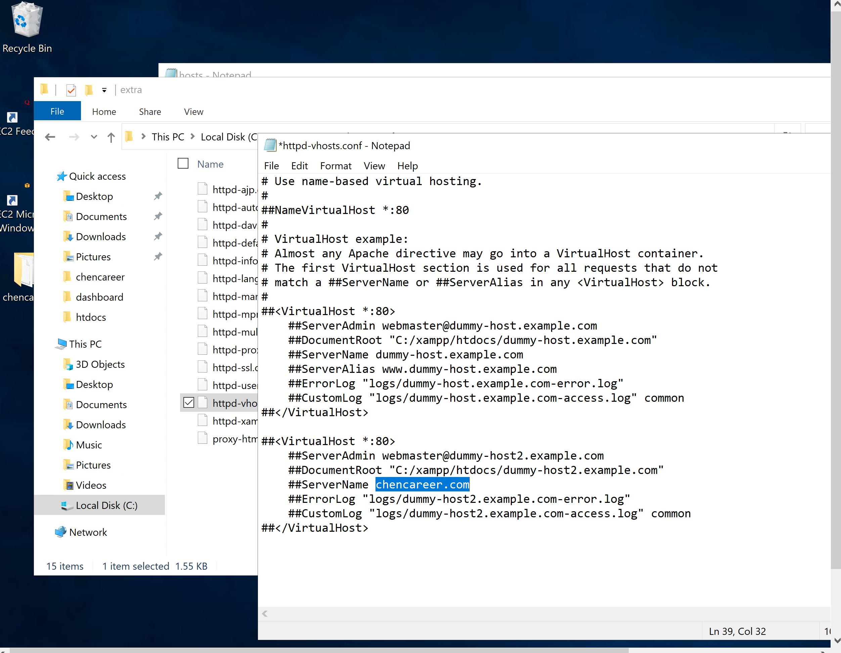Viewport: 841px width, 653px height.
Task: Click the outer vertical scrollbar down arrow
Action: pyautogui.click(x=837, y=641)
